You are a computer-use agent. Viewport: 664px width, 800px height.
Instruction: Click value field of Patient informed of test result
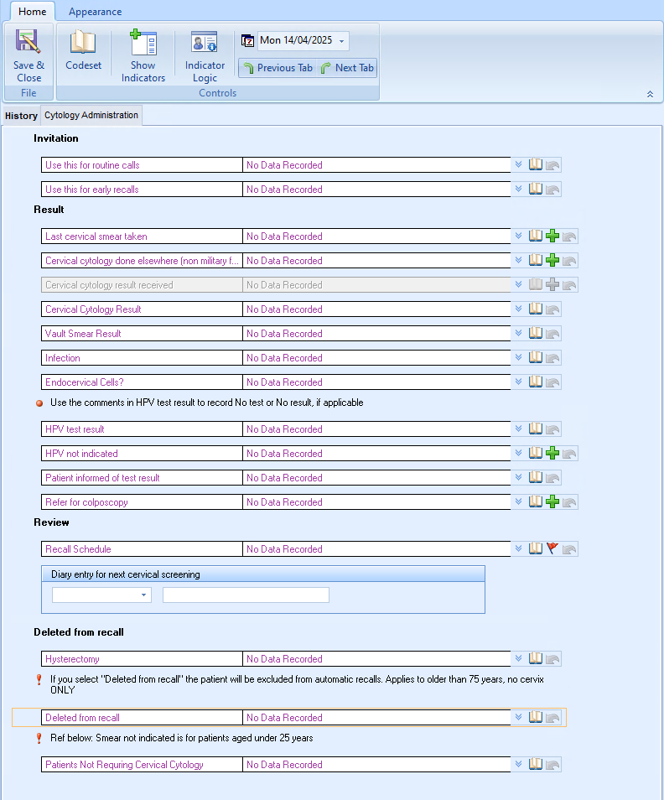[x=376, y=477]
